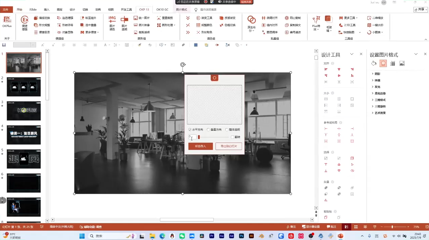
Task: Select slide 4 thumbnail in the slide panel
Action: [x=24, y=135]
